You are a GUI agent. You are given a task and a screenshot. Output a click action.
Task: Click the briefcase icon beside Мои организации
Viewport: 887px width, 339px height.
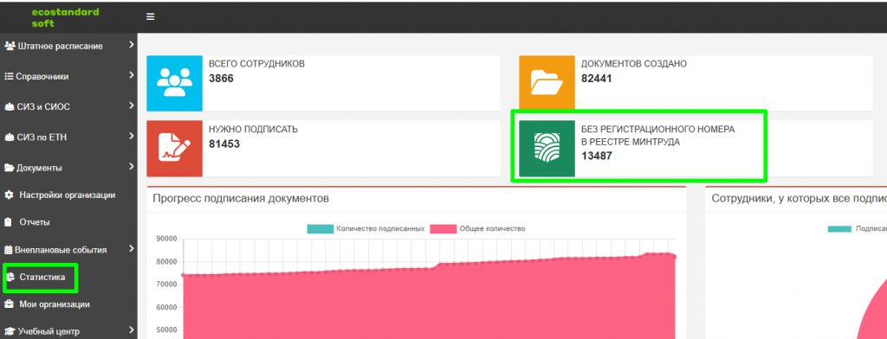coord(9,304)
